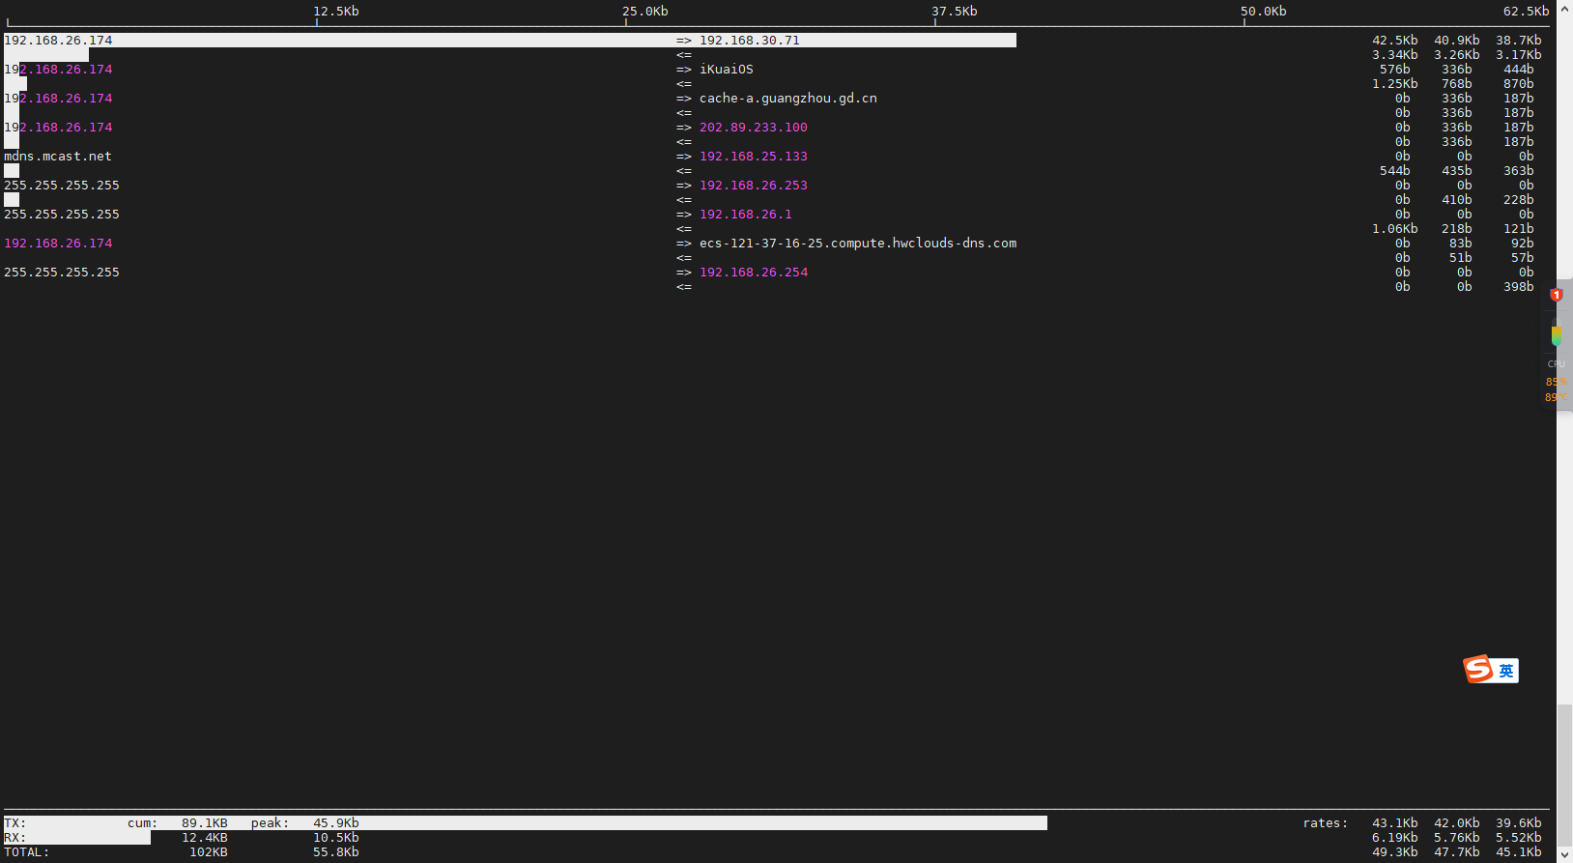The image size is (1573, 863).
Task: Select the total 102KB value
Action: tap(209, 851)
